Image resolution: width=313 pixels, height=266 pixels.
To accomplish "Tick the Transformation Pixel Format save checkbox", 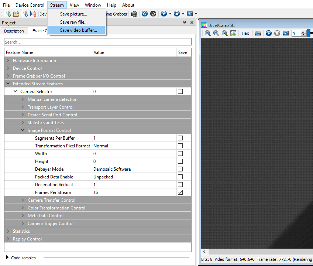I will (x=180, y=146).
